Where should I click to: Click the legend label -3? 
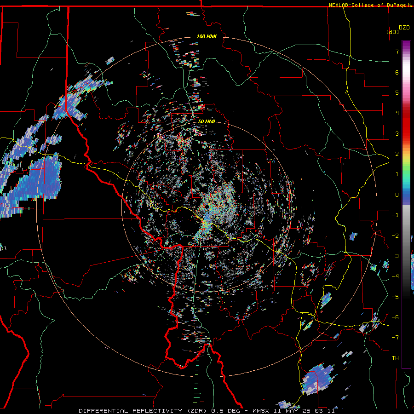[395, 256]
